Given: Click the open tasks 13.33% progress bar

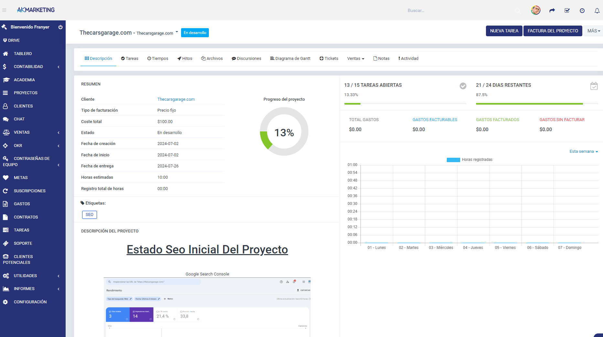Looking at the screenshot, I should 405,104.
